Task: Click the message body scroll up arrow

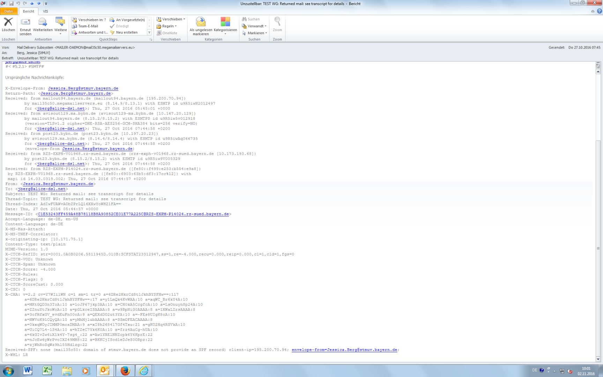Action: (x=598, y=72)
